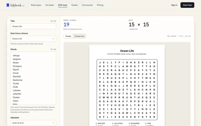This screenshot has width=201, height=126.
Task: Open the Community nav item
Action: click(x=87, y=5)
